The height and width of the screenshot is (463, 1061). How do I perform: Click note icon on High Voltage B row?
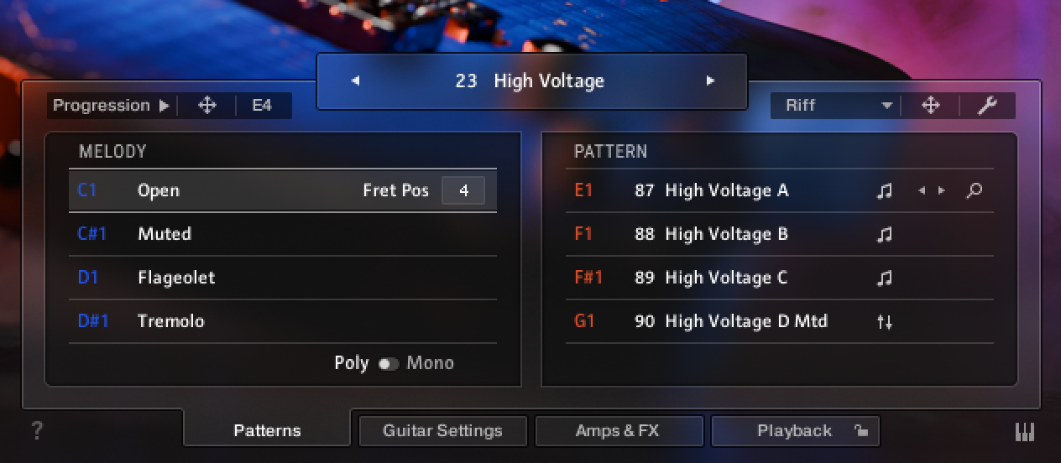[884, 235]
